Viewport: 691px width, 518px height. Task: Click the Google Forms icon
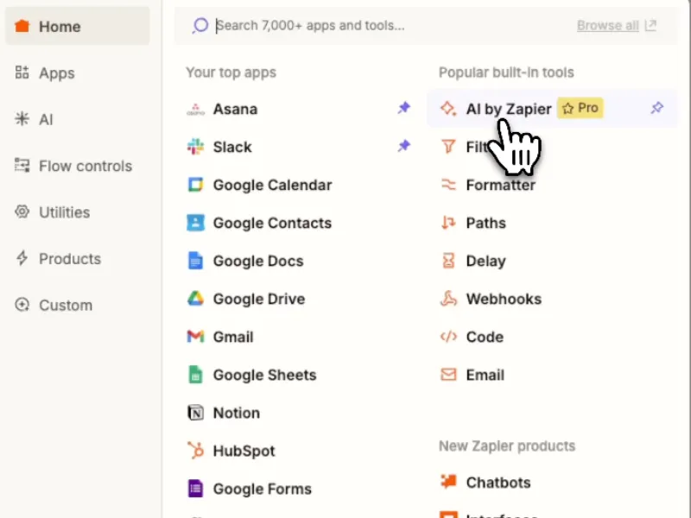pos(196,489)
